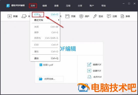Image resolution: width=138 pixels, height=95 pixels.
Task: Choose 保存 Ctrl+S menu entry
Action: (45, 32)
